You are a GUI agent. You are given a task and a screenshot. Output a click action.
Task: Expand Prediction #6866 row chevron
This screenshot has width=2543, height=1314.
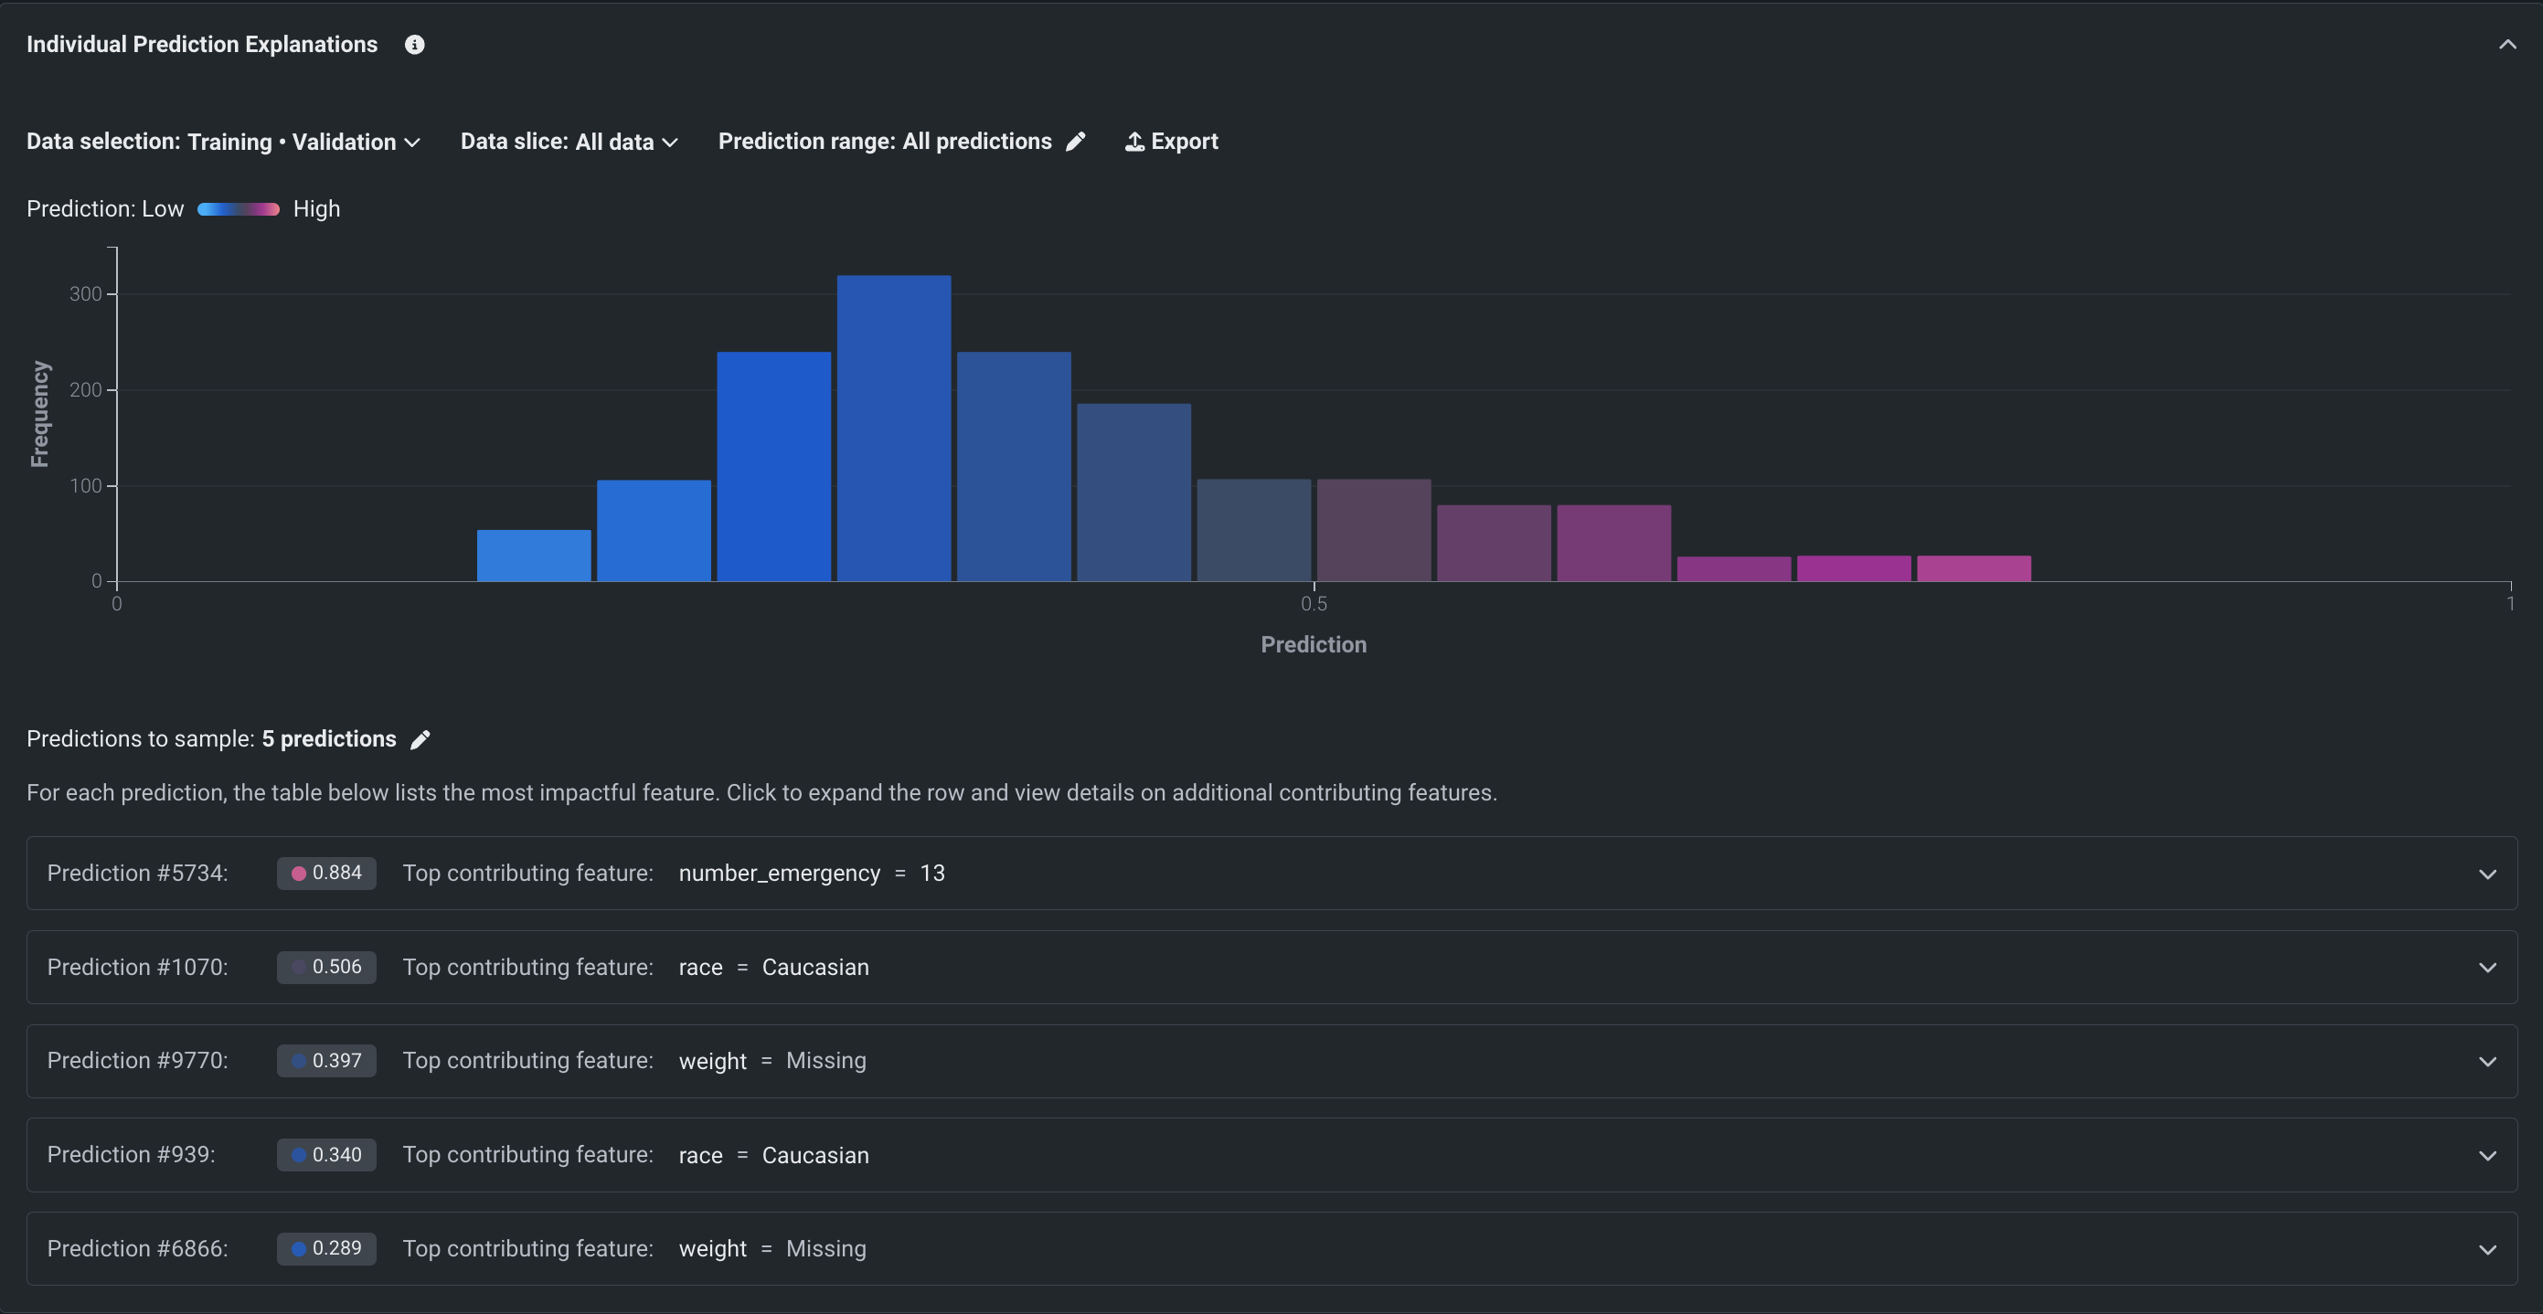tap(2488, 1249)
